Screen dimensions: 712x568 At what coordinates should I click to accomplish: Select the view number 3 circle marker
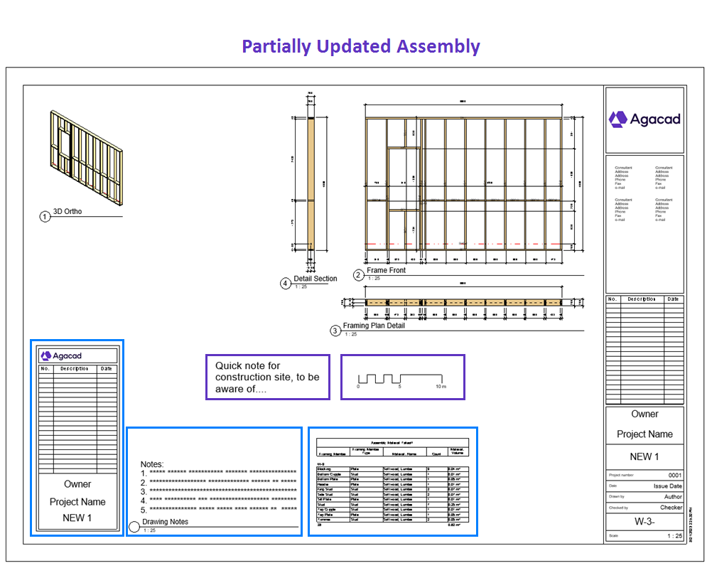[x=335, y=330]
